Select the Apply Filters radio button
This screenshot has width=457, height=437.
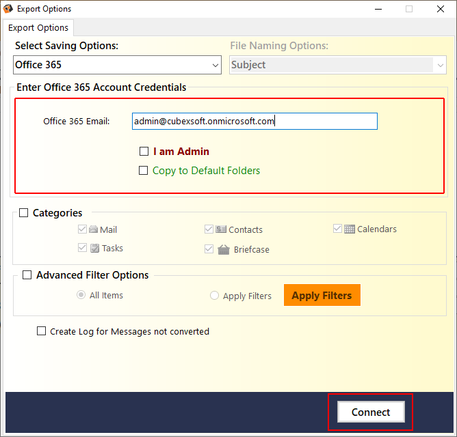(214, 295)
